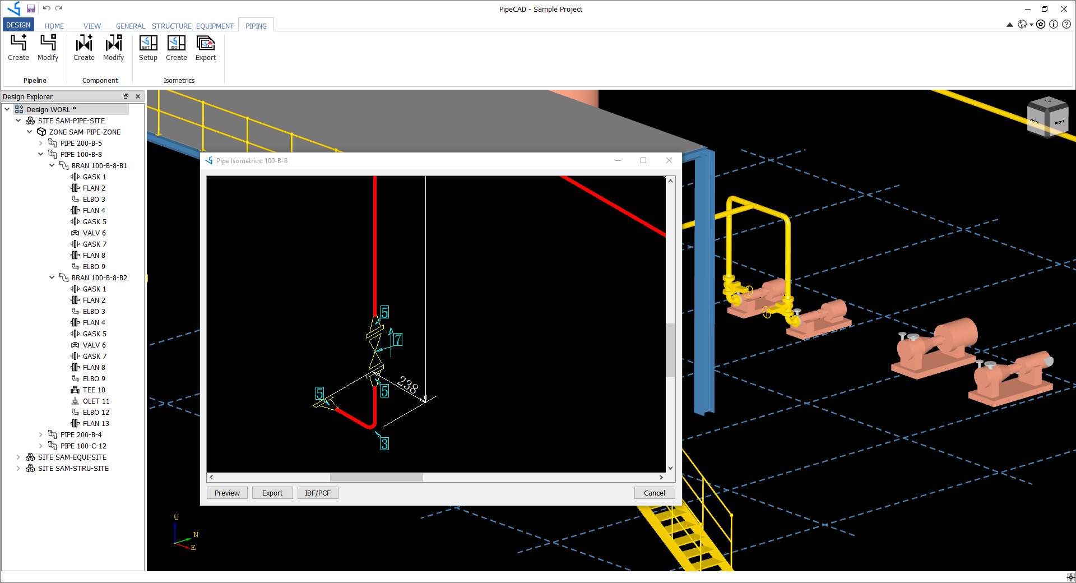Click the Save icon in quick access toolbar
The width and height of the screenshot is (1076, 583).
(31, 8)
